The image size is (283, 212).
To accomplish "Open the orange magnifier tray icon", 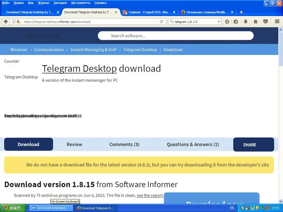I will pyautogui.click(x=268, y=208).
